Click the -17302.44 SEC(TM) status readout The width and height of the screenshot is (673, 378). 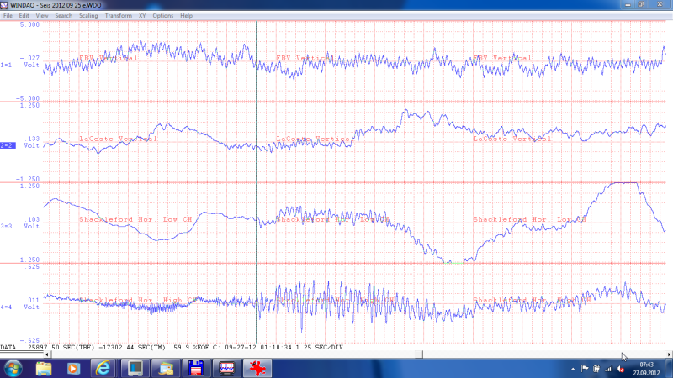point(132,348)
